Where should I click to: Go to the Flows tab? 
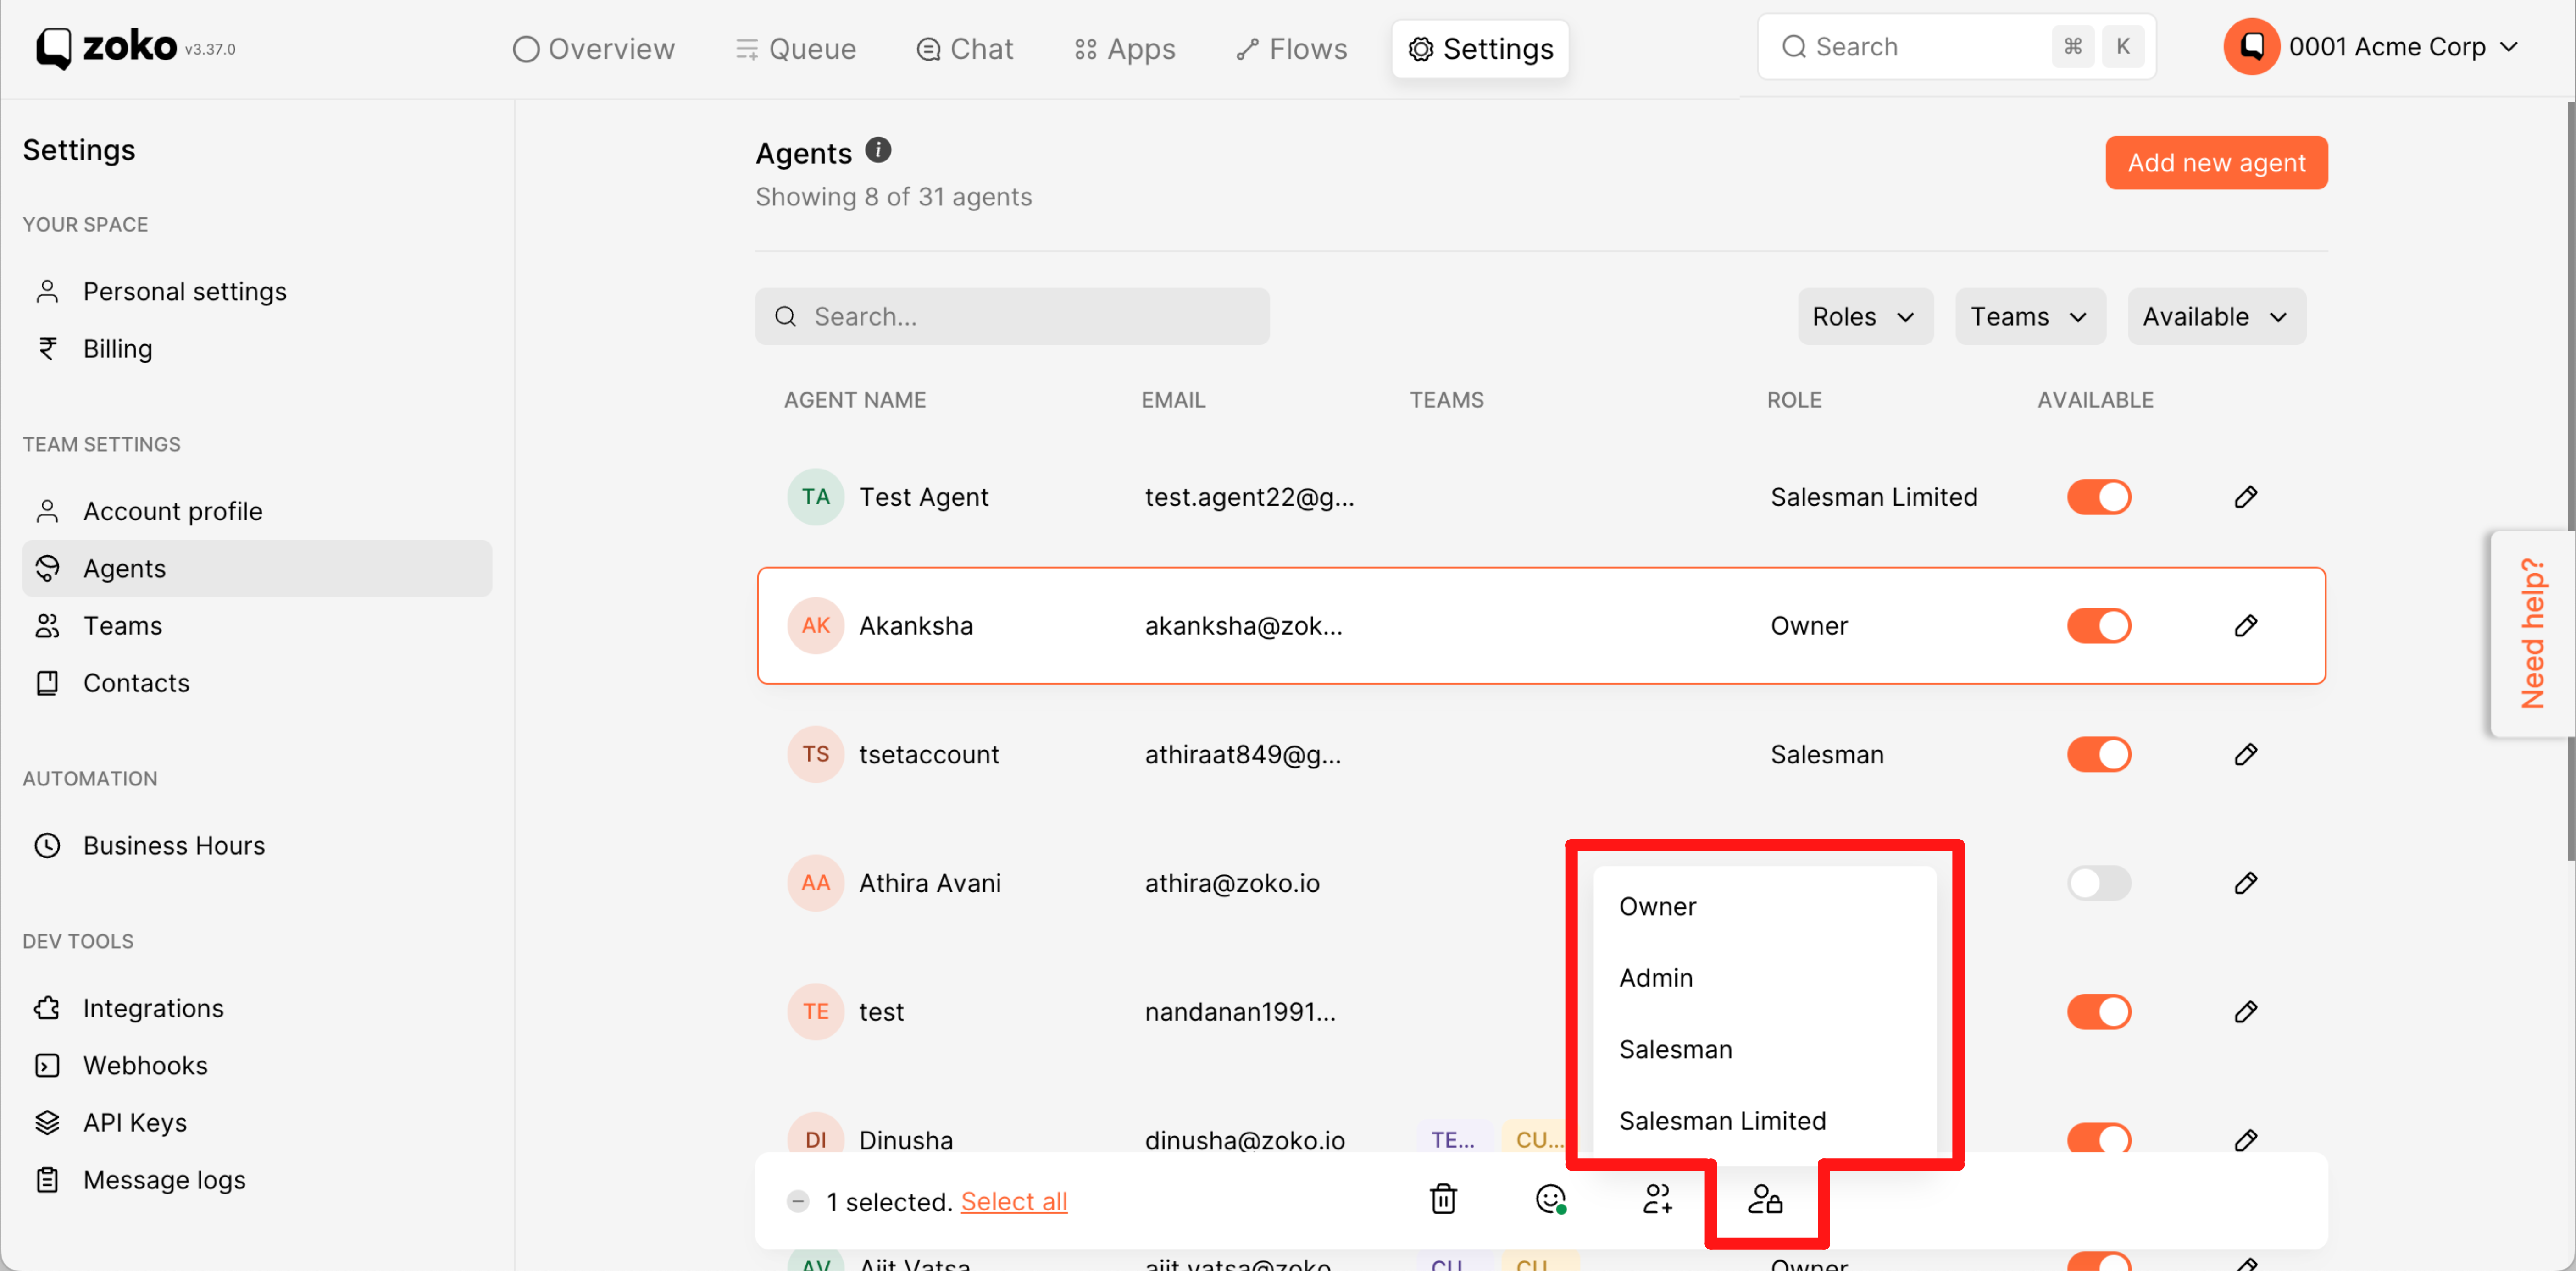[x=1291, y=49]
